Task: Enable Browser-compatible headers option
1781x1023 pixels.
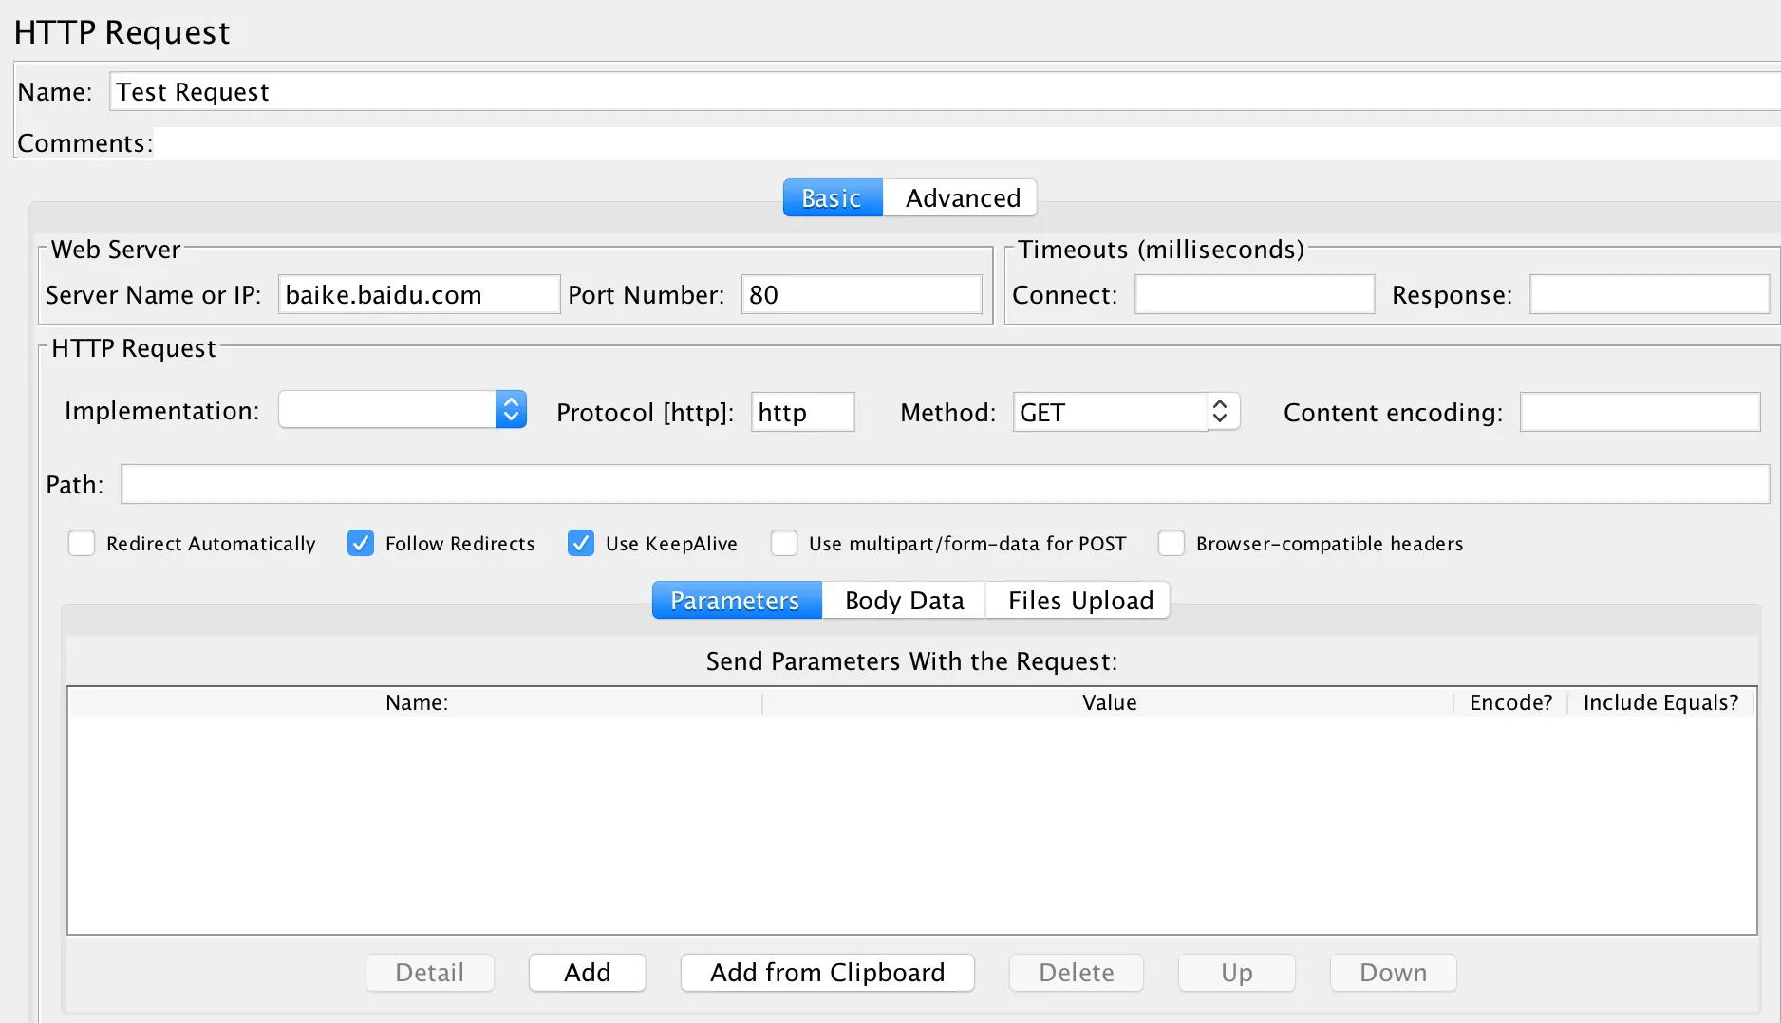Action: coord(1172,543)
